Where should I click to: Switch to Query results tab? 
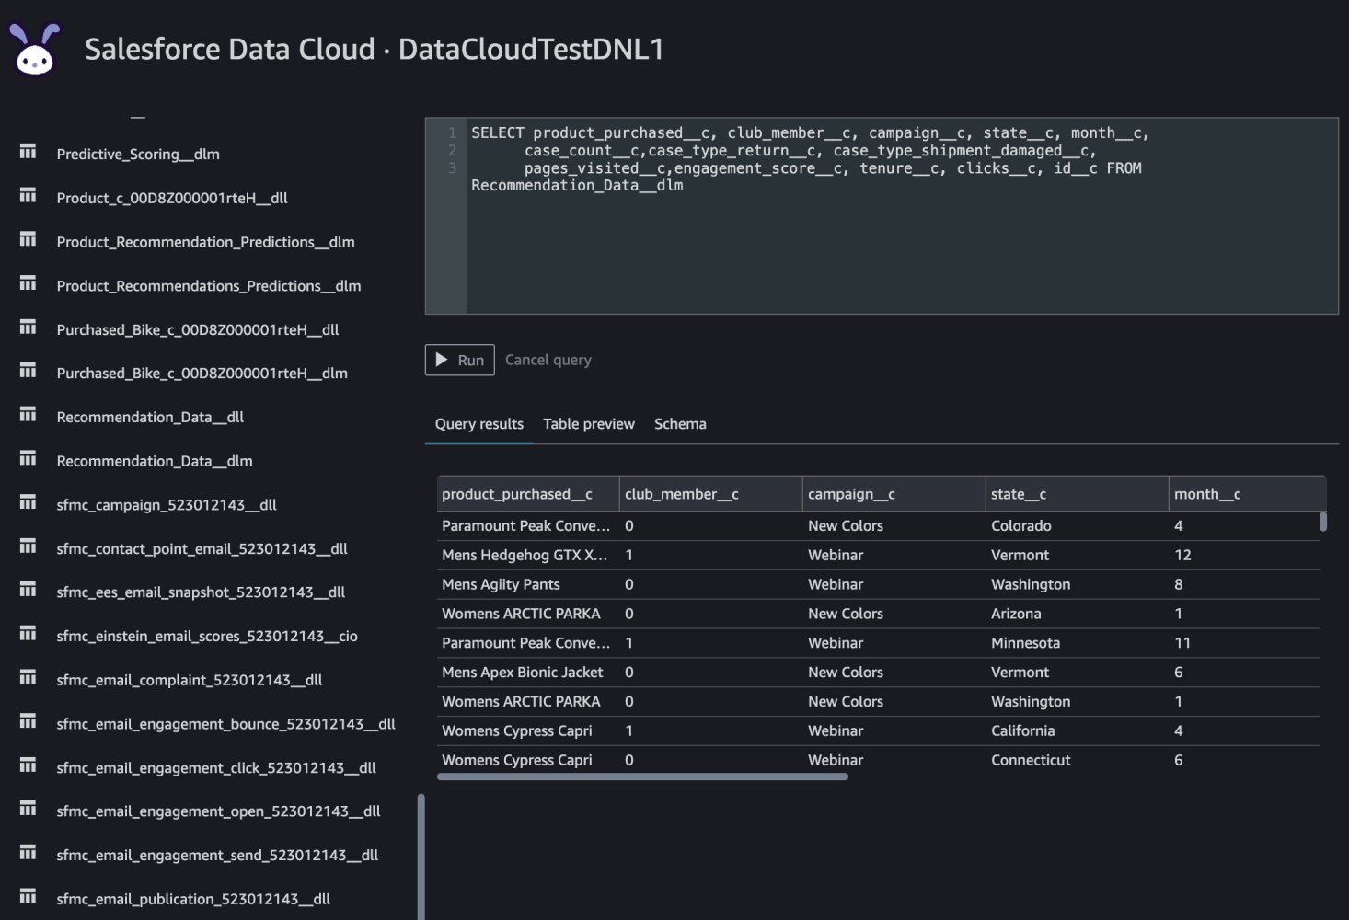pos(478,424)
